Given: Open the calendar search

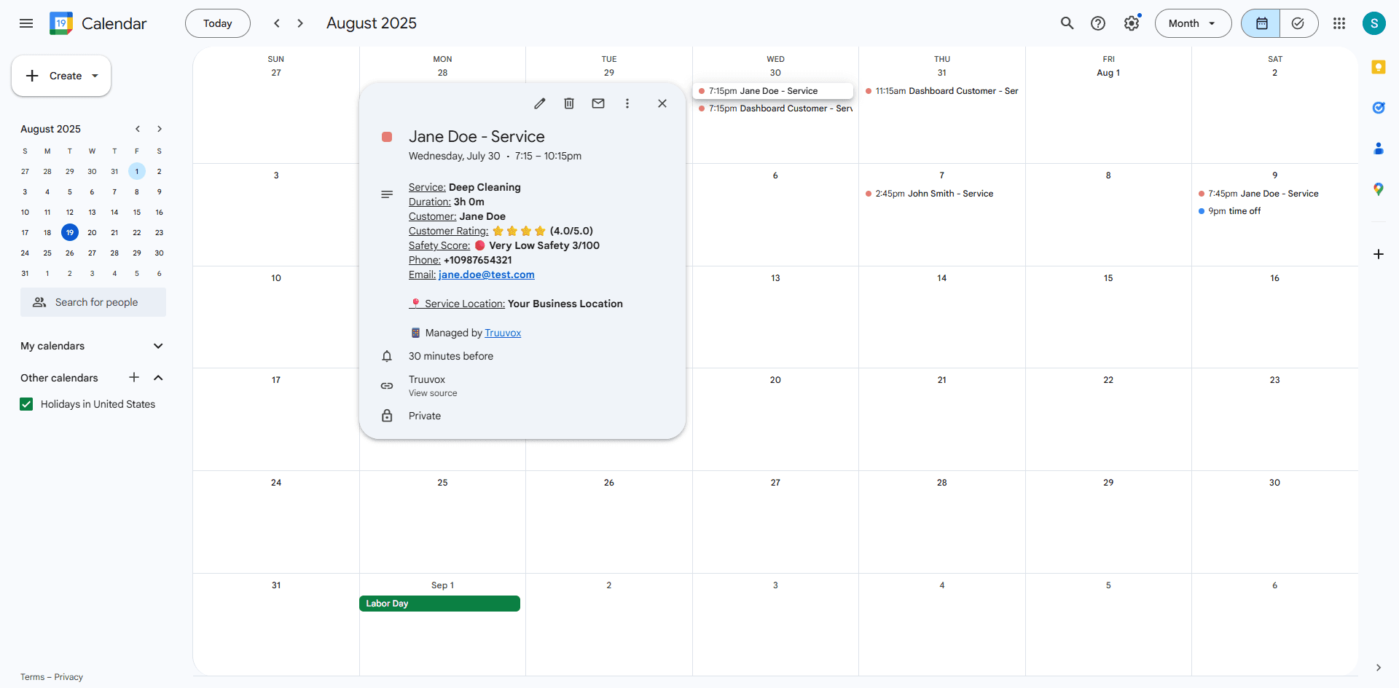Looking at the screenshot, I should (1067, 23).
